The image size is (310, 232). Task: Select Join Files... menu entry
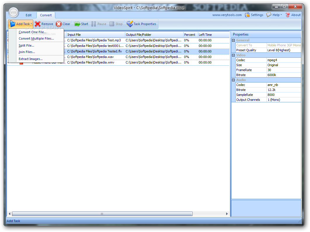[x=27, y=52]
